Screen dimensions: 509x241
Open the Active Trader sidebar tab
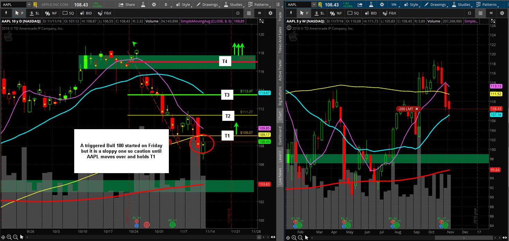click(280, 70)
